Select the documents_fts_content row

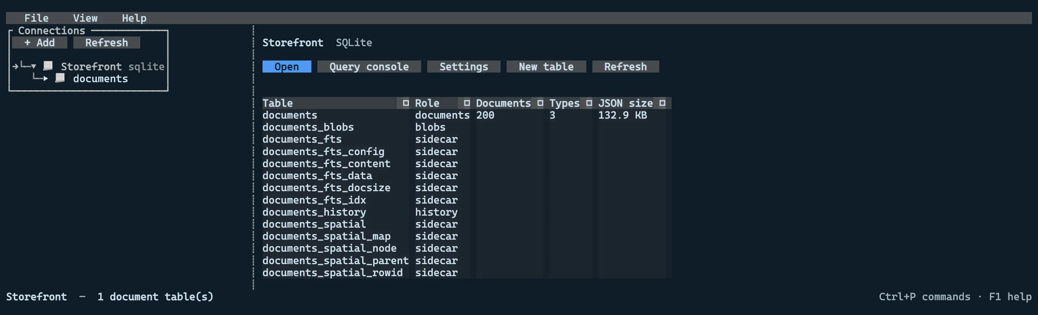[x=466, y=164]
